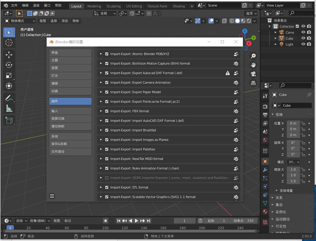
Task: Switch to the Shading workspace tab
Action: coord(179,6)
